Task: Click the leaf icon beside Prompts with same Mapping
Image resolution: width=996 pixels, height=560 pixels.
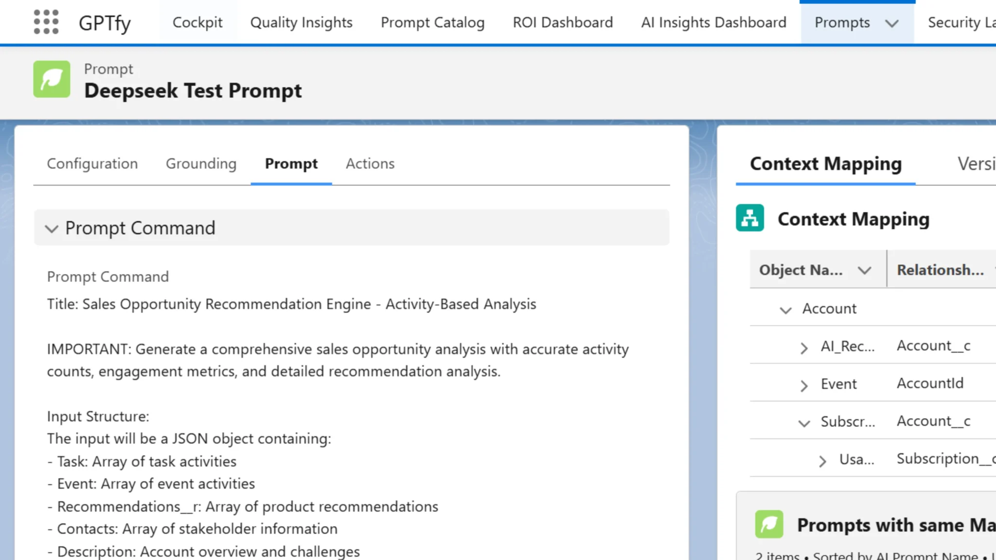Action: (768, 525)
